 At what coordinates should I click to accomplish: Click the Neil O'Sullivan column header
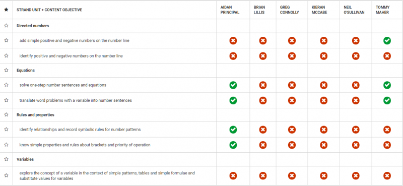coord(354,10)
